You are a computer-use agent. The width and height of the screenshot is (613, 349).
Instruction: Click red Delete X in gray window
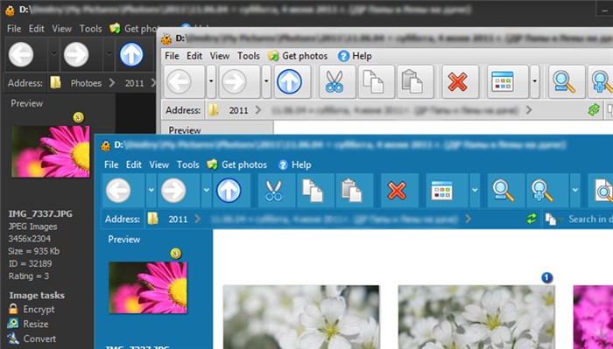coord(457,82)
